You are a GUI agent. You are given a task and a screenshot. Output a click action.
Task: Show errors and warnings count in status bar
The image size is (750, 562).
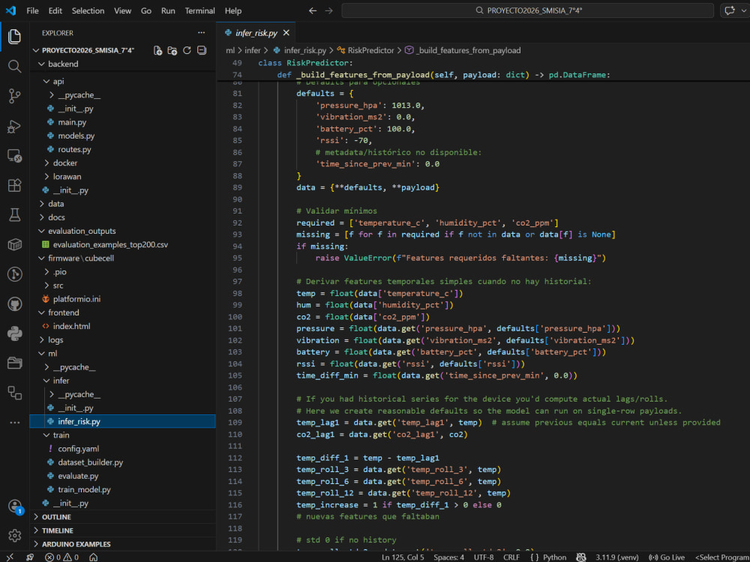click(61, 558)
